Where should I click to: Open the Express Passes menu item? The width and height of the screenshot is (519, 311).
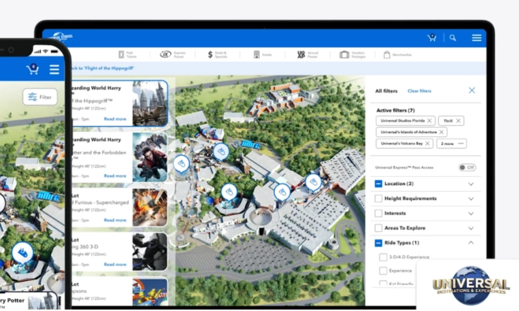pyautogui.click(x=173, y=54)
